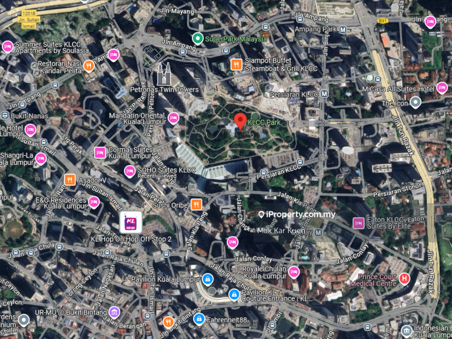Click the Prince Court Medical Centre hospital icon
The width and height of the screenshot is (452, 339).
click(404, 278)
